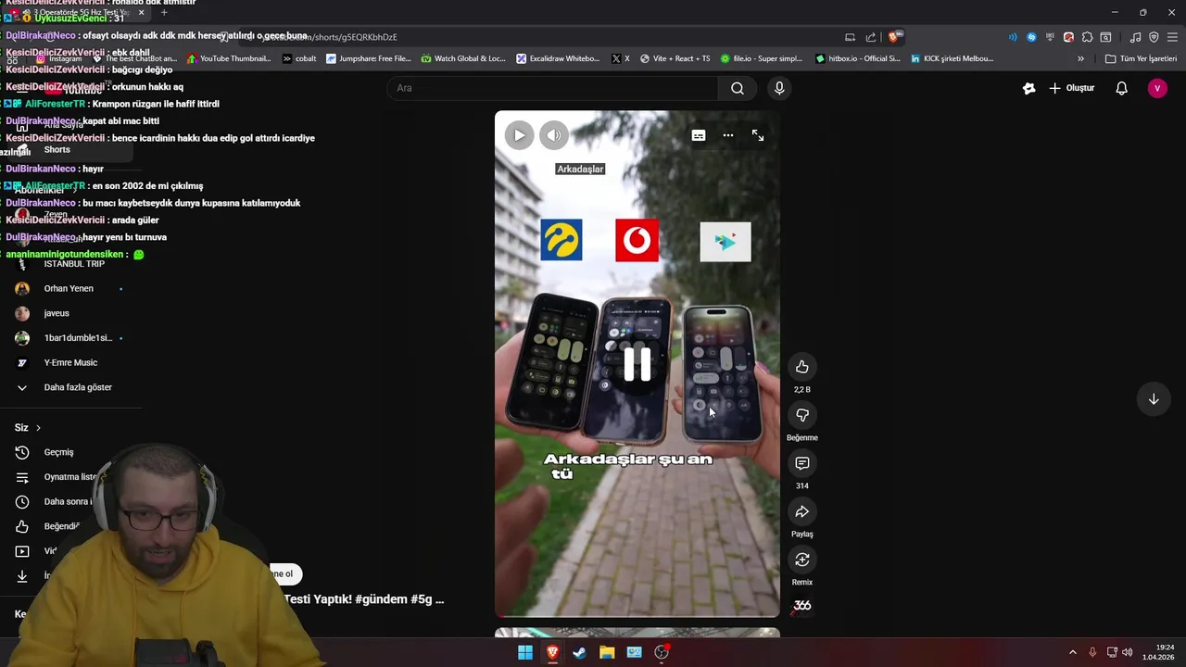Open the YouTube Thumbnail bookmark
1186x667 pixels.
click(228, 58)
